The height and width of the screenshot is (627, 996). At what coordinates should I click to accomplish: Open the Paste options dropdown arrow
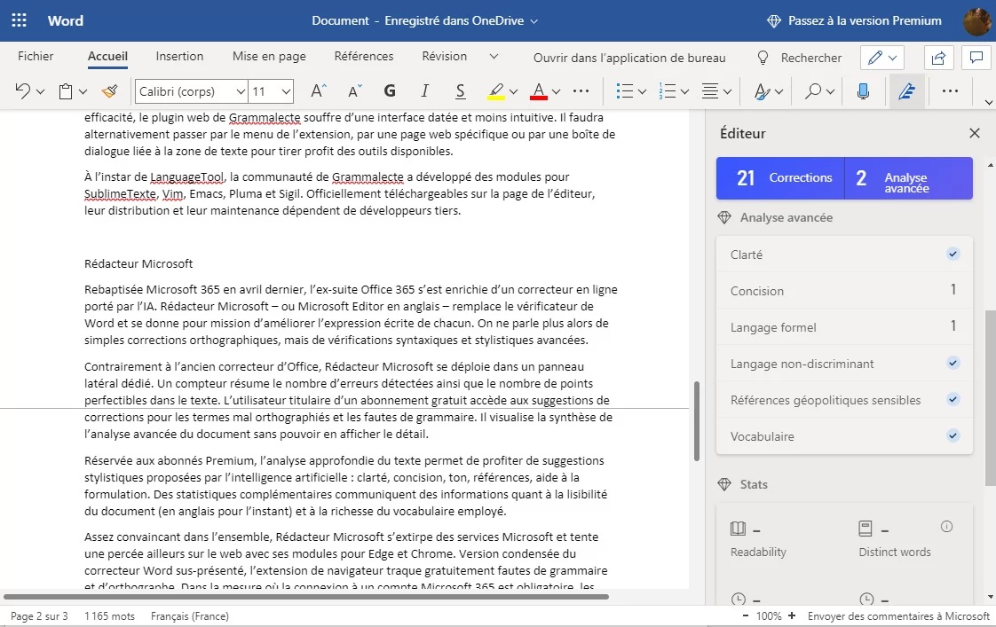click(x=83, y=92)
